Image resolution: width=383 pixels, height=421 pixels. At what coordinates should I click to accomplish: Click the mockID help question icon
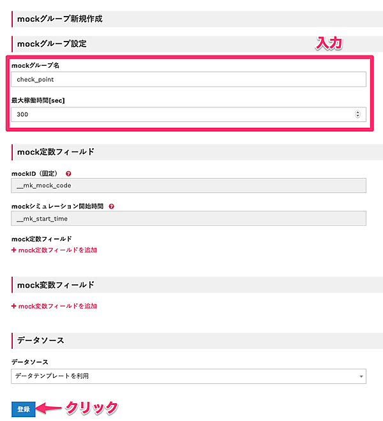(68, 173)
